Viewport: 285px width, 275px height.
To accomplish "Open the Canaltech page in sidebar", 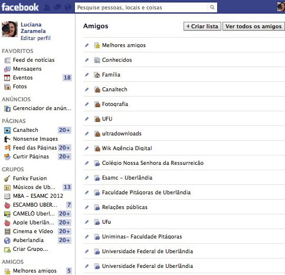I will pyautogui.click(x=25, y=130).
